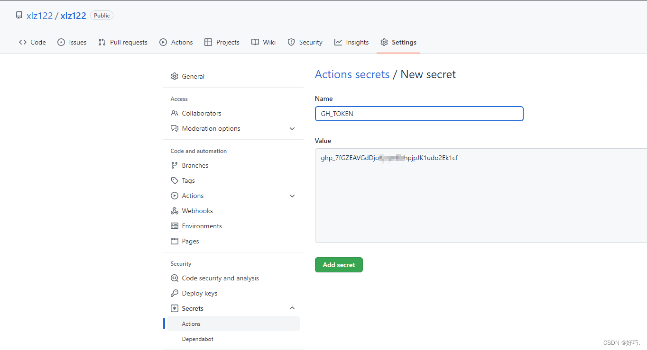Open the bold xlz122 repository link
The height and width of the screenshot is (350, 647).
pyautogui.click(x=73, y=16)
